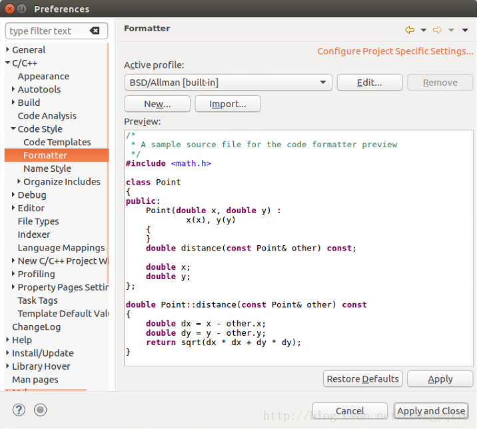Click Apply and Close
The width and height of the screenshot is (477, 429).
pyautogui.click(x=431, y=411)
